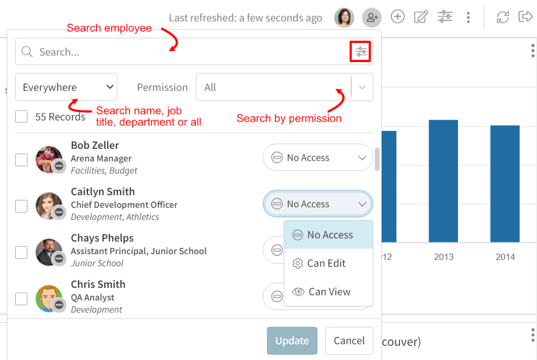
Task: Check the box for Caitlyn Smith
Action: pos(21,206)
